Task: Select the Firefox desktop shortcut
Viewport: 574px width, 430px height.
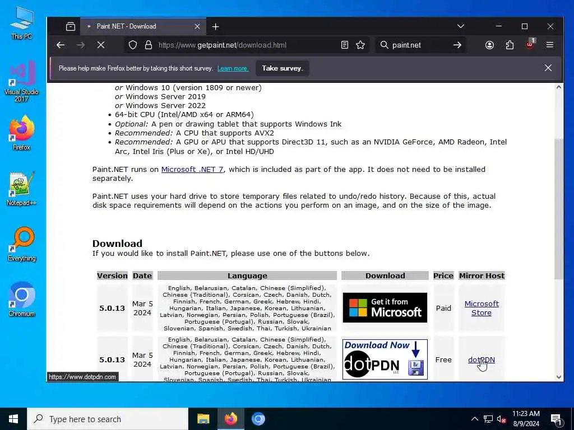Action: point(22,133)
